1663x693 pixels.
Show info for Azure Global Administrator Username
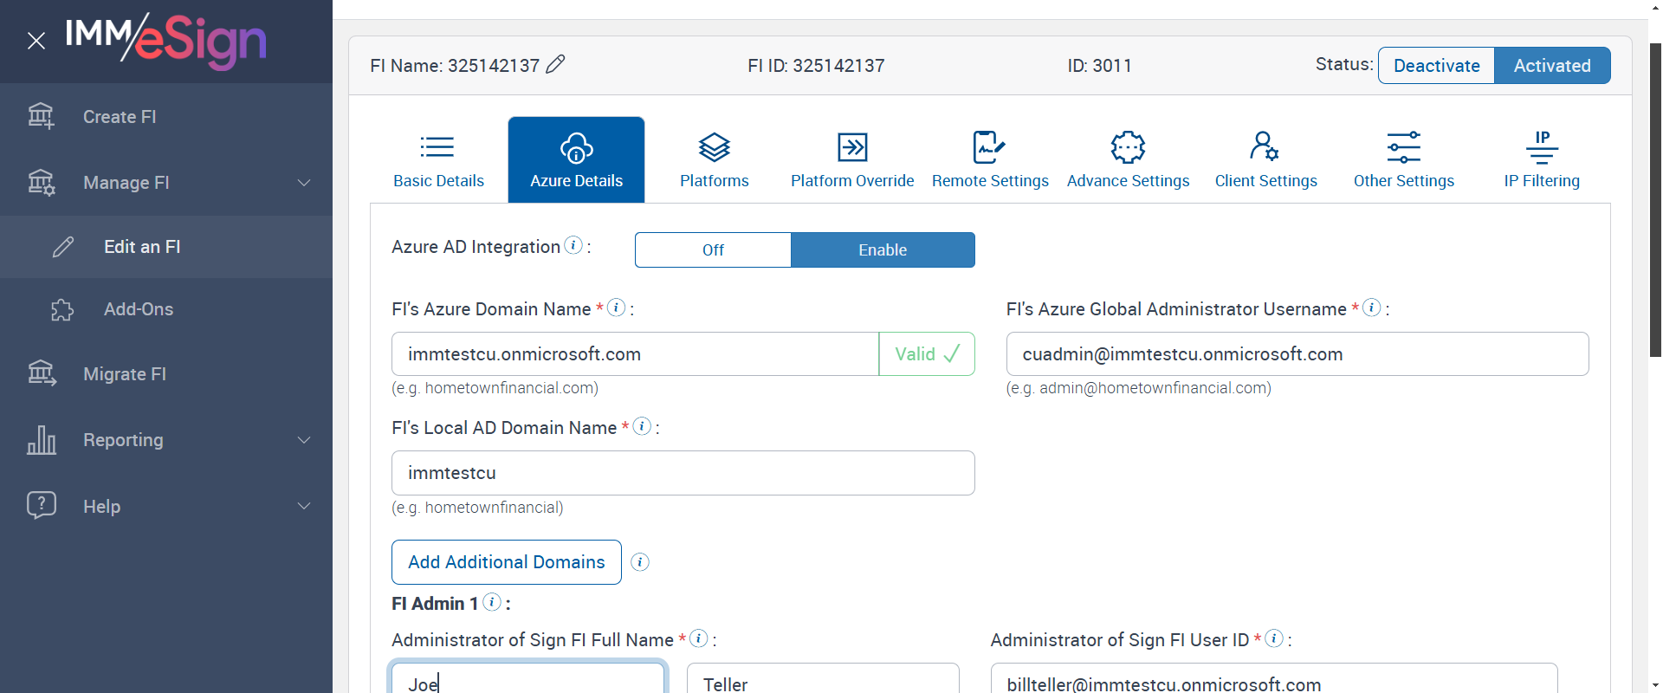1371,308
